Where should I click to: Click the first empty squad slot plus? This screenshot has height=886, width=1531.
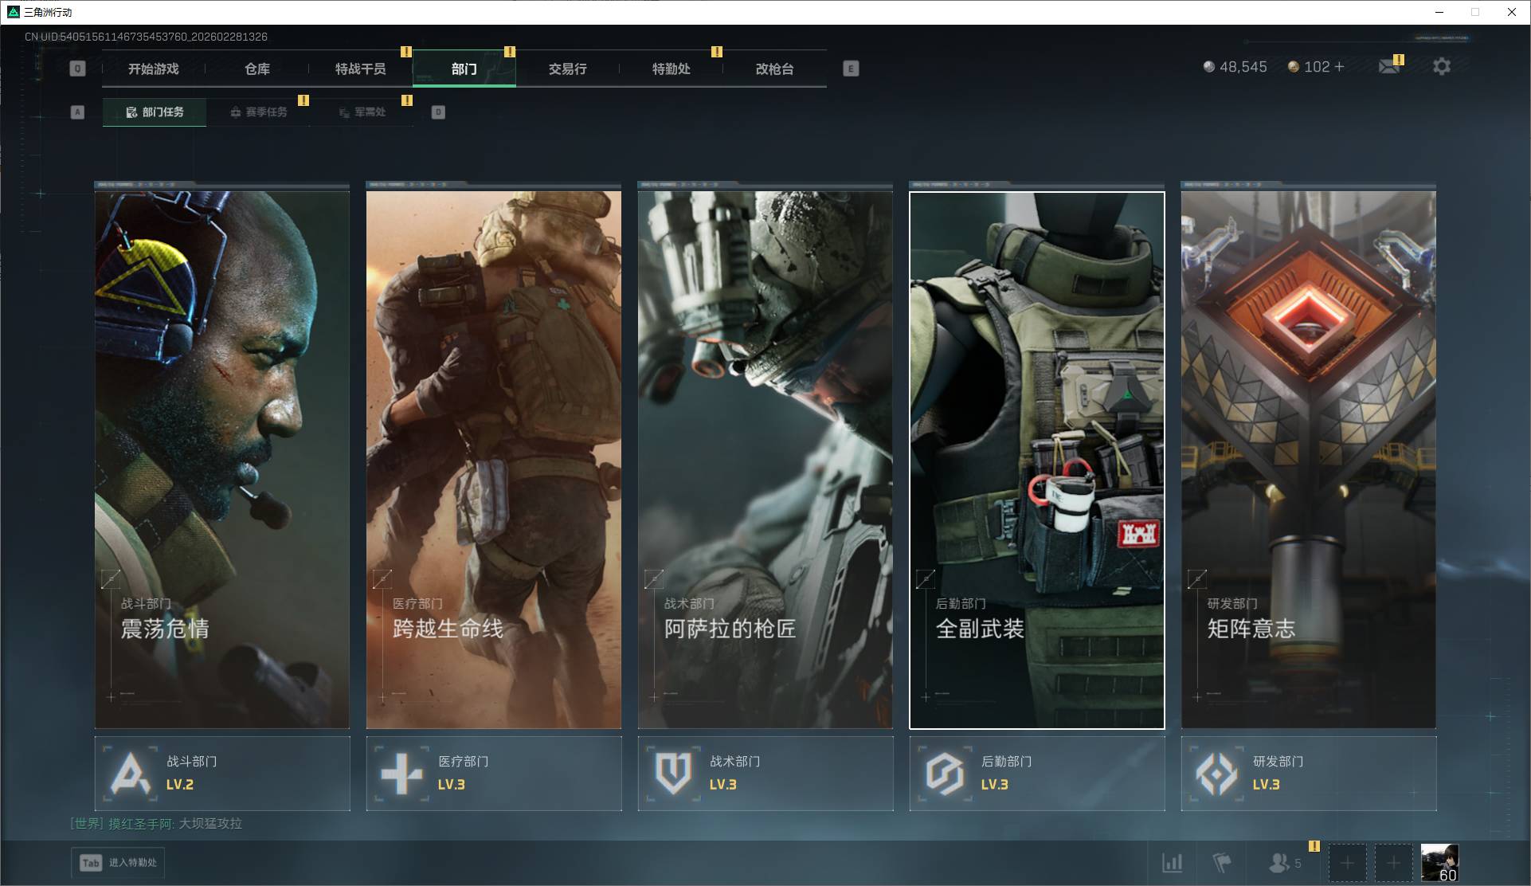click(1347, 862)
